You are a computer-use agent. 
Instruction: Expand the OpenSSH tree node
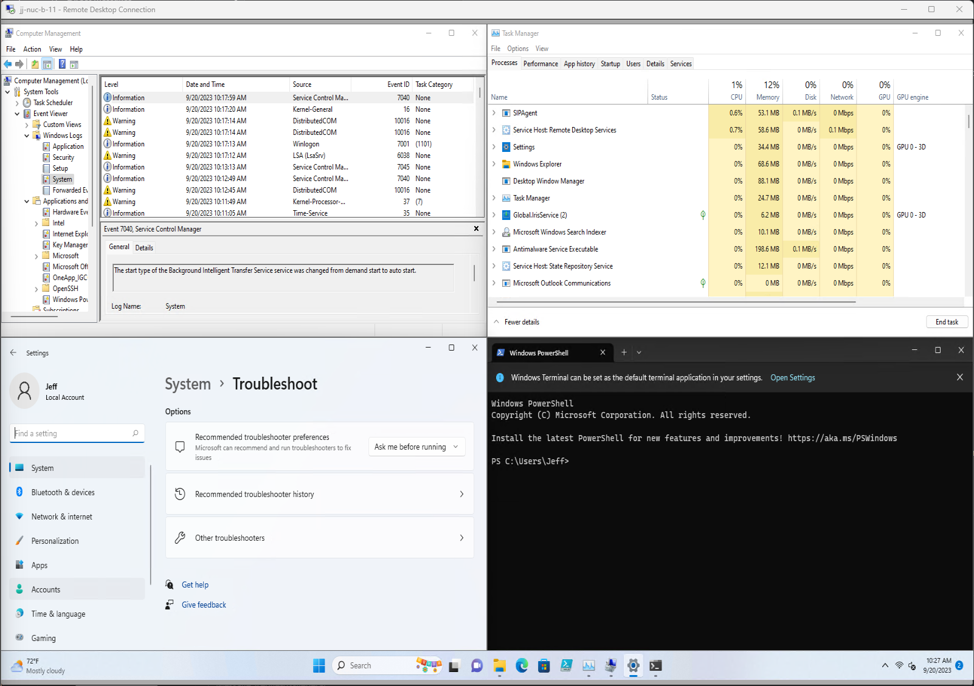click(x=36, y=289)
